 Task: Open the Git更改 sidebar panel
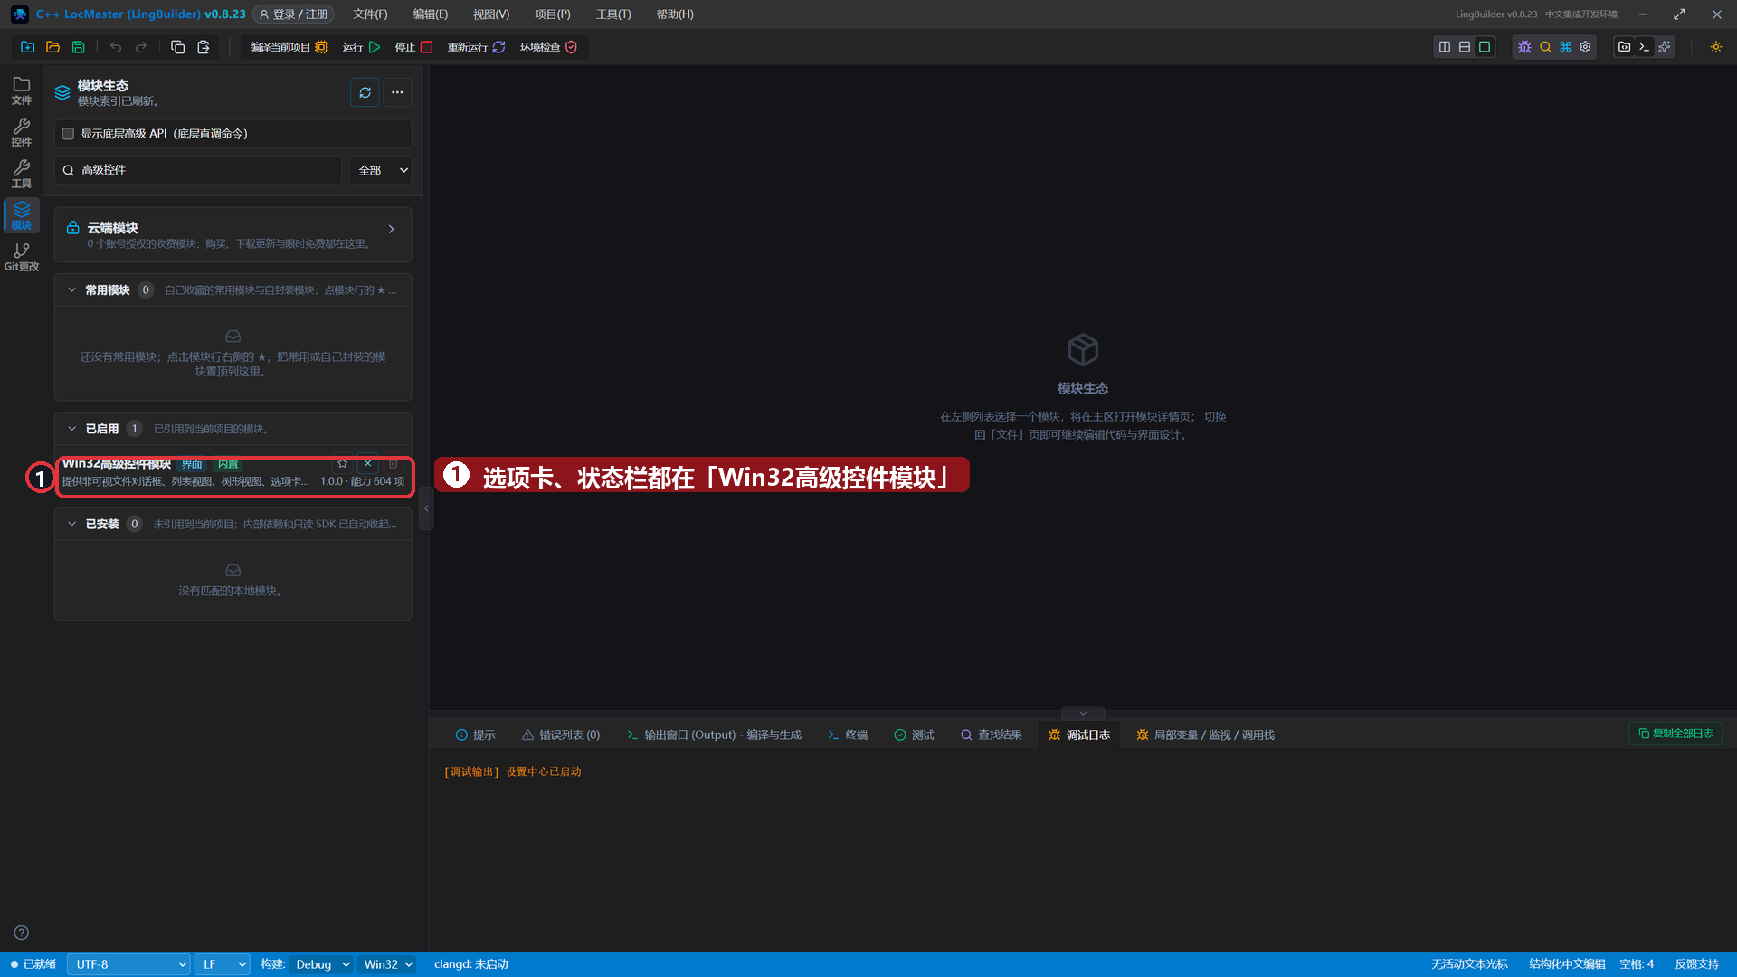[22, 257]
